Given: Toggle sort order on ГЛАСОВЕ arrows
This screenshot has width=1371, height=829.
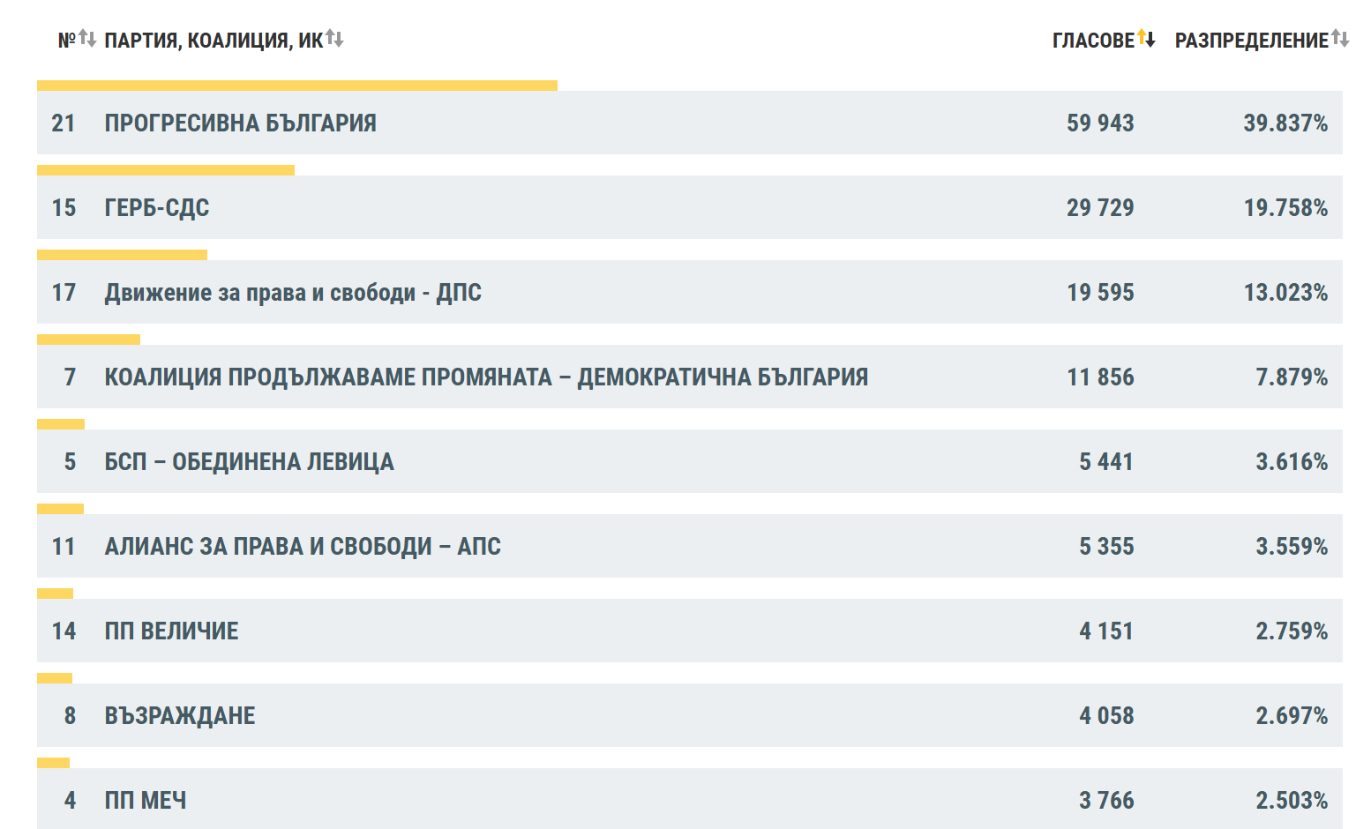Looking at the screenshot, I should pos(1146,39).
